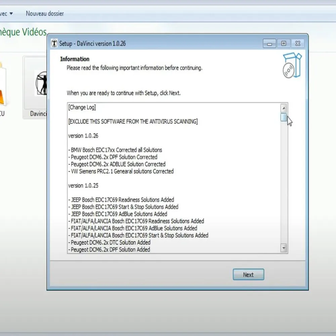Click the change log scroll up arrow
336x336 pixels.
pyautogui.click(x=284, y=108)
